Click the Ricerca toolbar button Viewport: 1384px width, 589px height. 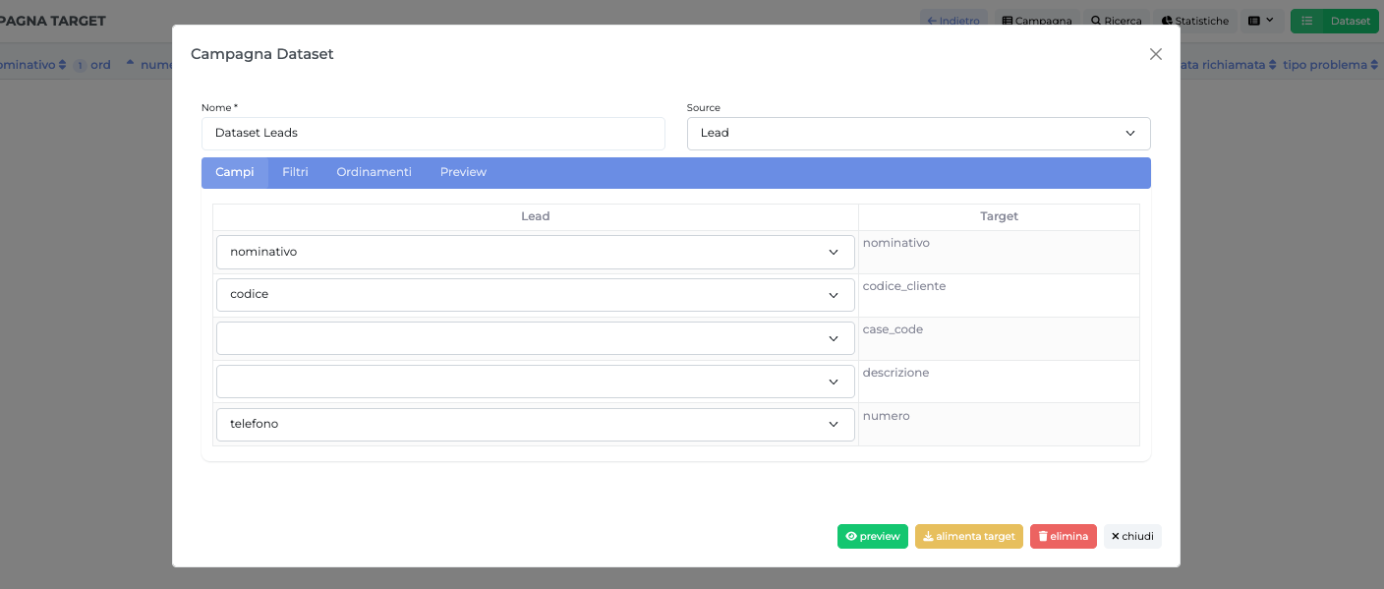1117,21
